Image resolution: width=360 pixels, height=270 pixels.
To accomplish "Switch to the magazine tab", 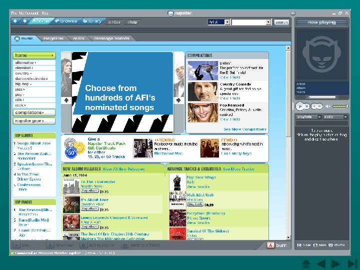I will click(x=53, y=38).
